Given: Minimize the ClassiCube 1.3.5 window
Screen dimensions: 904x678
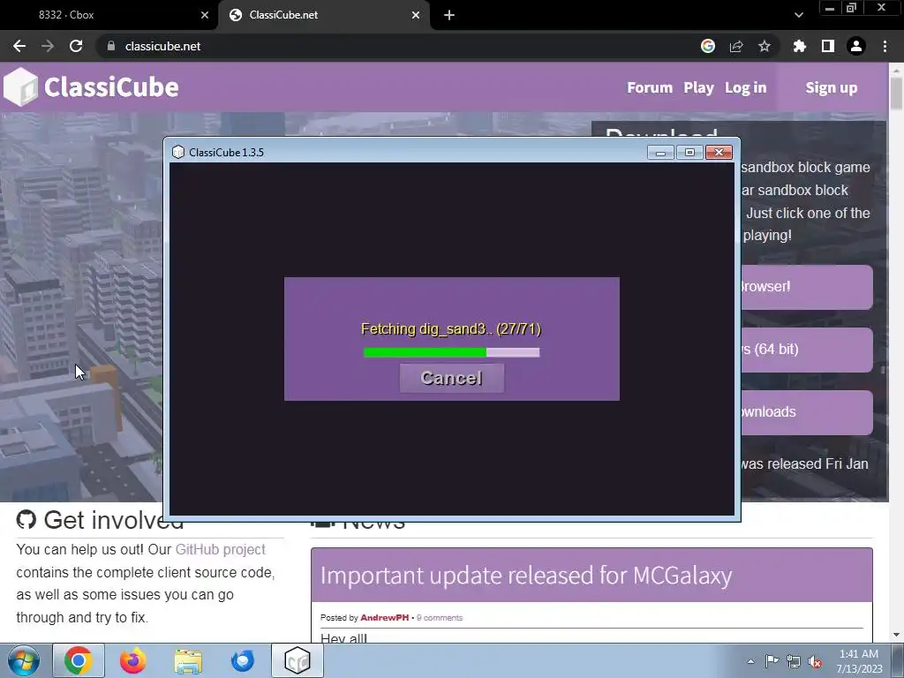Looking at the screenshot, I should tap(660, 152).
